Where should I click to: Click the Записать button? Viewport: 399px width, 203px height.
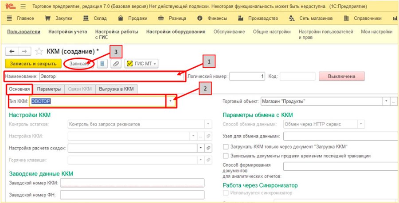(x=79, y=64)
